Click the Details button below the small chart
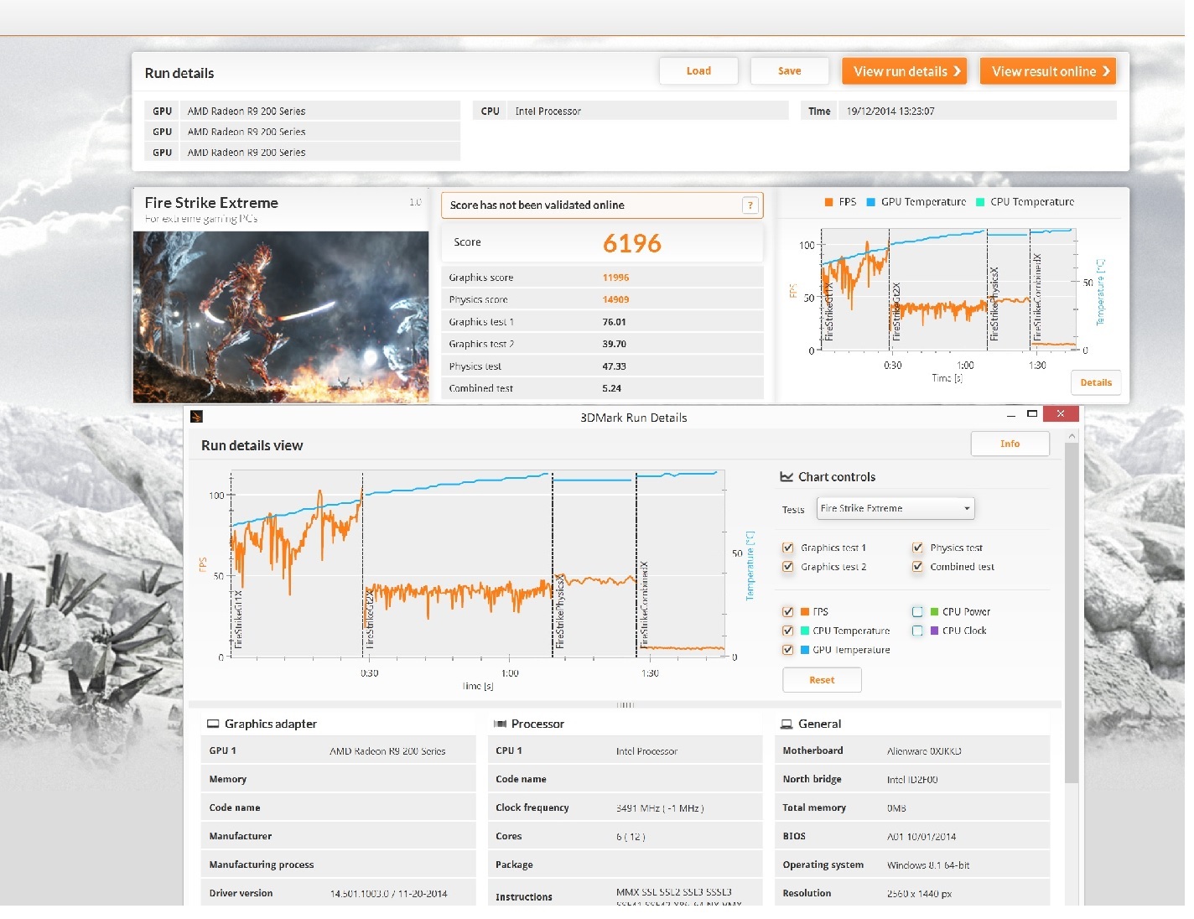Image resolution: width=1194 pixels, height=919 pixels. click(1095, 382)
